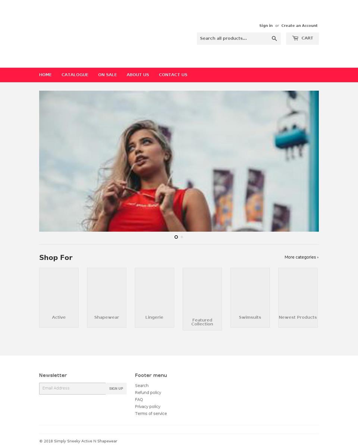The height and width of the screenshot is (446, 358).
Task: Open the Contact Us page
Action: [x=173, y=75]
